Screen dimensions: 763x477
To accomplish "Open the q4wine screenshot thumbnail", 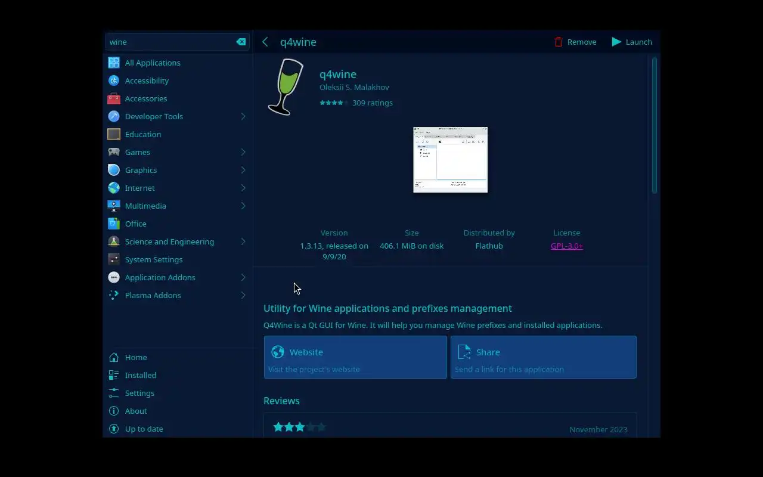I will 450,160.
